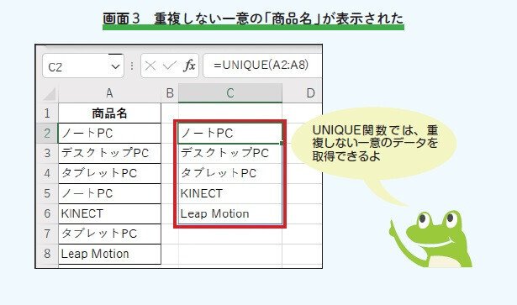This screenshot has height=305, width=517.
Task: Click cell C3 containing デスクトップPC
Action: 230,153
